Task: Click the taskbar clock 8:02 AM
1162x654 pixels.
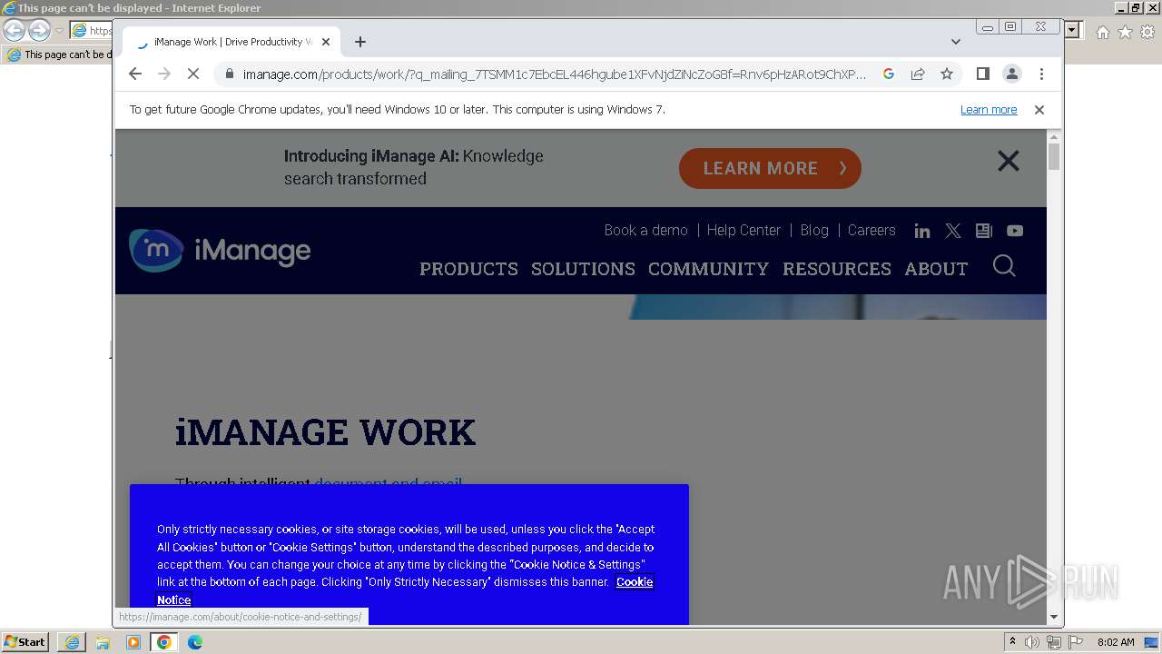Action: [1116, 642]
